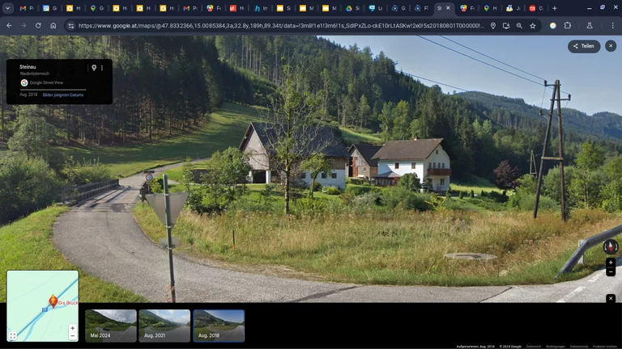Expand the minimap to fullscreen
Screen dimensions: 622x349
click(13, 335)
